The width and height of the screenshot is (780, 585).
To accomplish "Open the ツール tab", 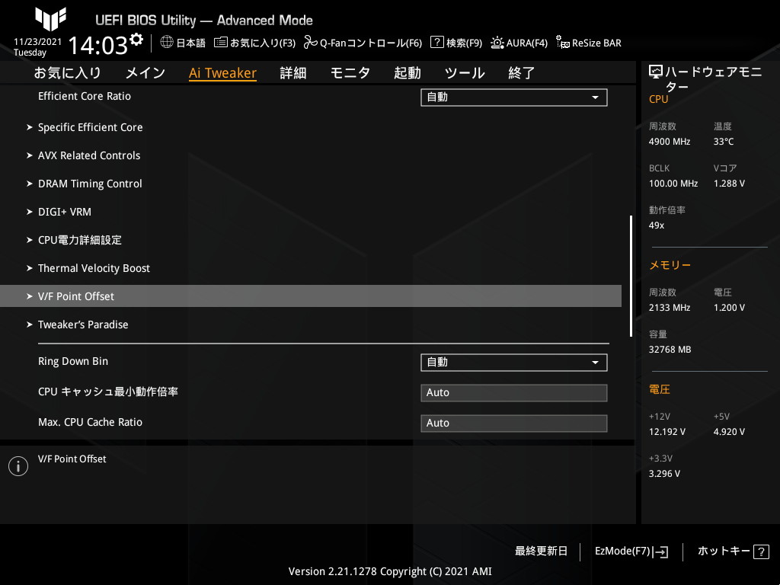I will 465,73.
